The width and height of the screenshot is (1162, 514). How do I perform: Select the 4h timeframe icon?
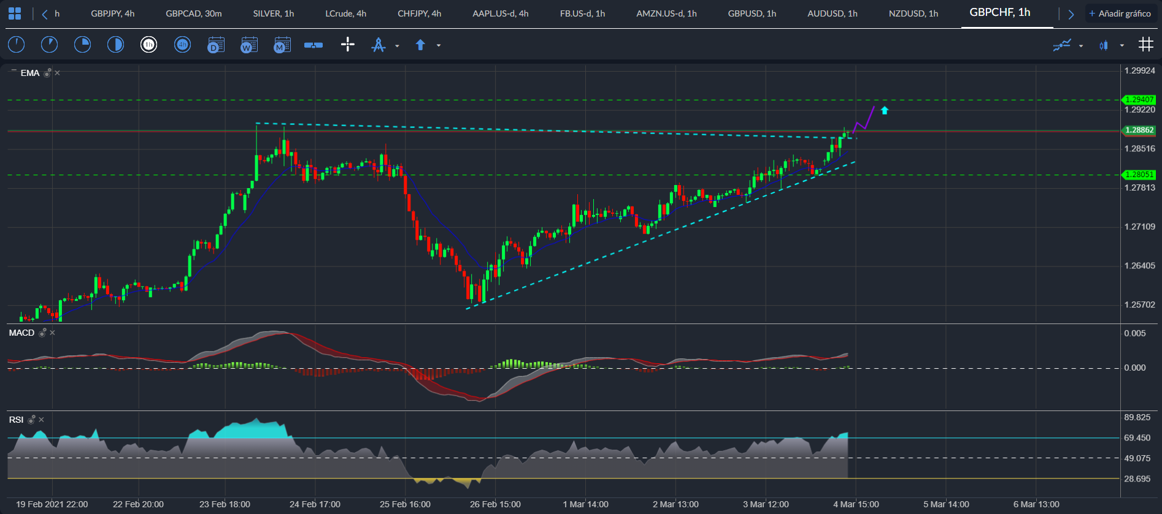pos(182,45)
